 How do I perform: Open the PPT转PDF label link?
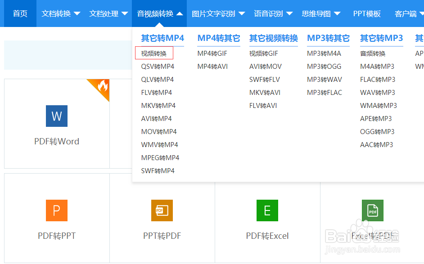(162, 236)
